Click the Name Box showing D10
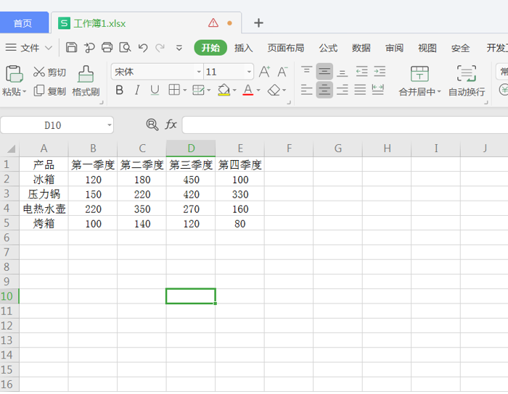Image resolution: width=508 pixels, height=394 pixels. (x=53, y=125)
